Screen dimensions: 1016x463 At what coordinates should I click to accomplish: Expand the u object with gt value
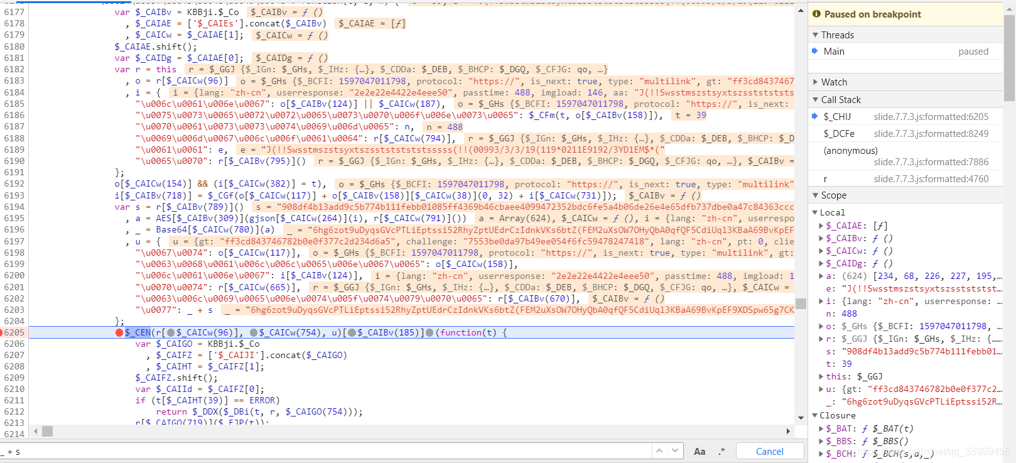(821, 389)
